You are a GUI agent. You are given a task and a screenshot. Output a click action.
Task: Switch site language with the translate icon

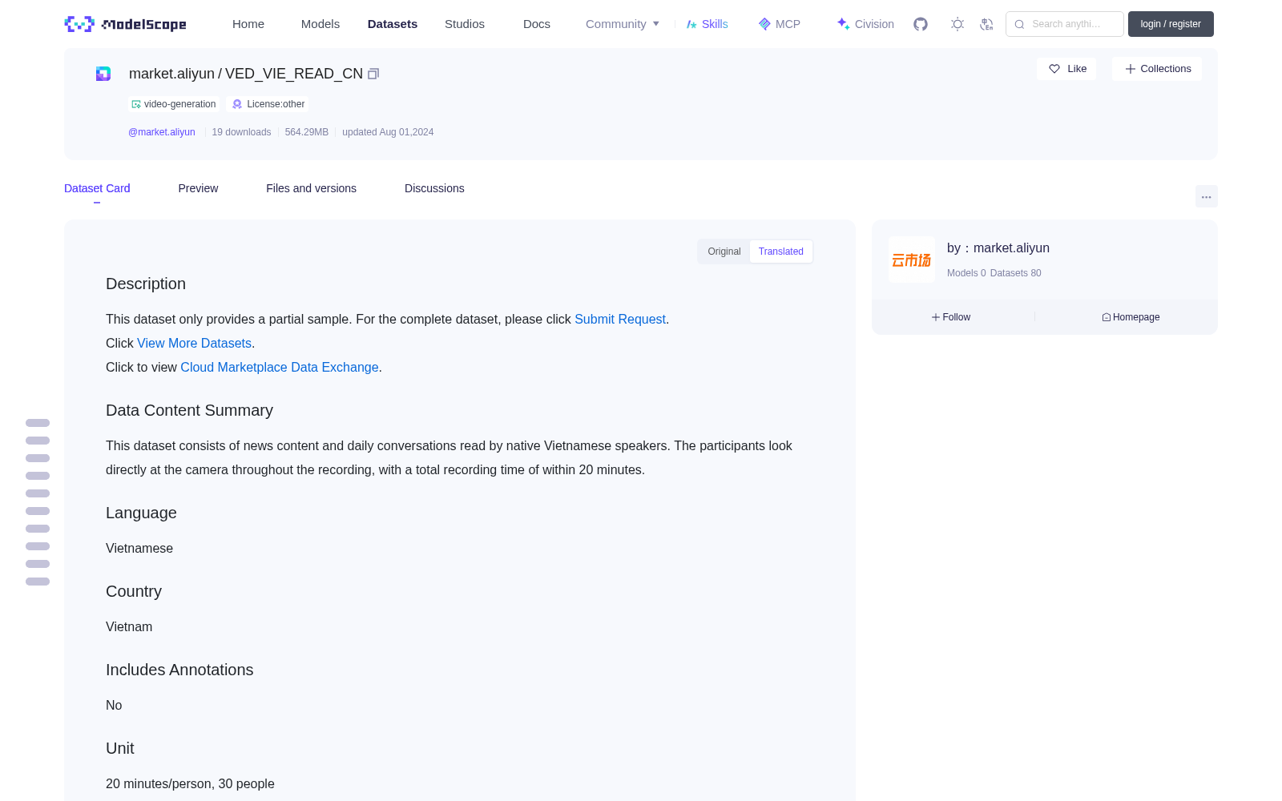[x=986, y=24]
